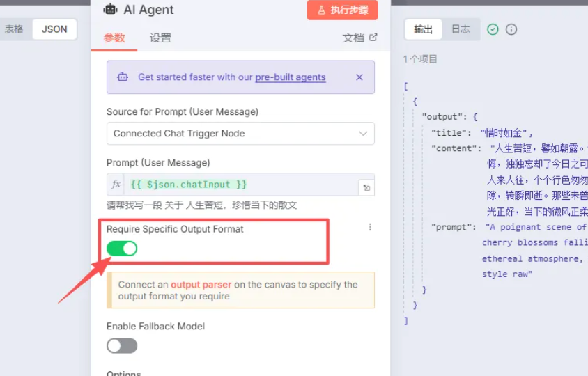Switch to the 设置 tab
Viewport: 588px width, 376px height.
coord(160,38)
